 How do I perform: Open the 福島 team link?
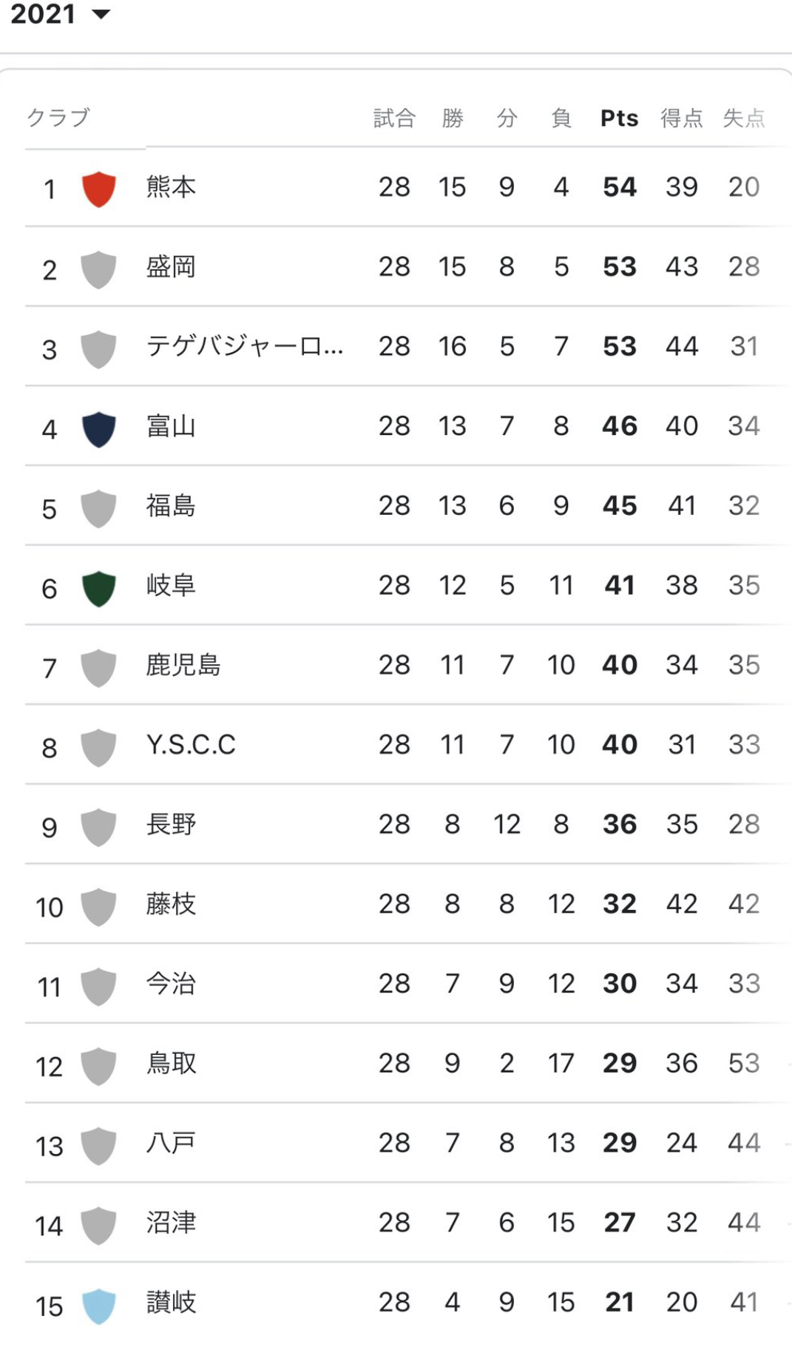171,505
